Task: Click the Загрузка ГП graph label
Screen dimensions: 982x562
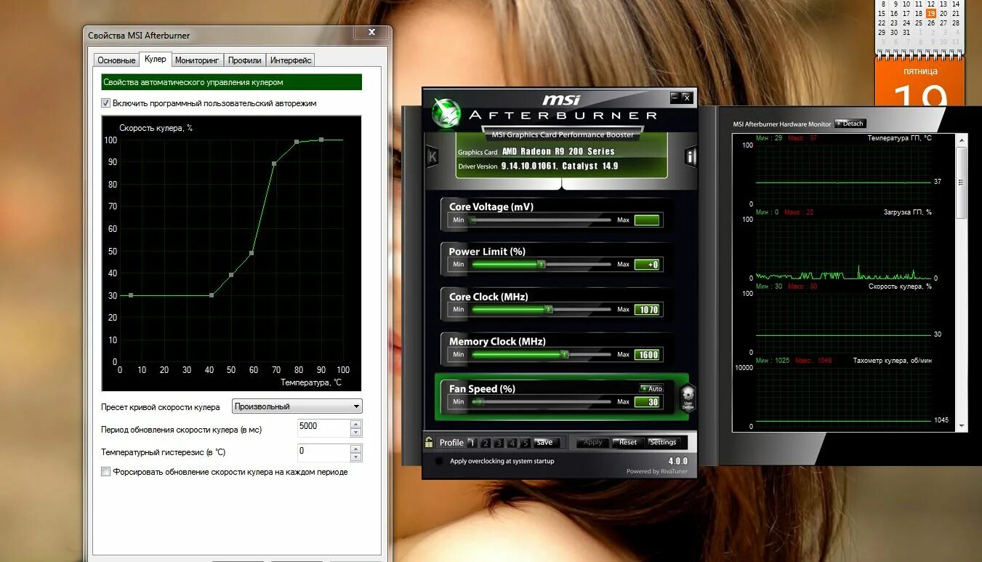Action: click(908, 212)
